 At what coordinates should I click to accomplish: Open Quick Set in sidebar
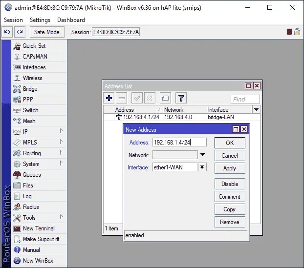39,46
